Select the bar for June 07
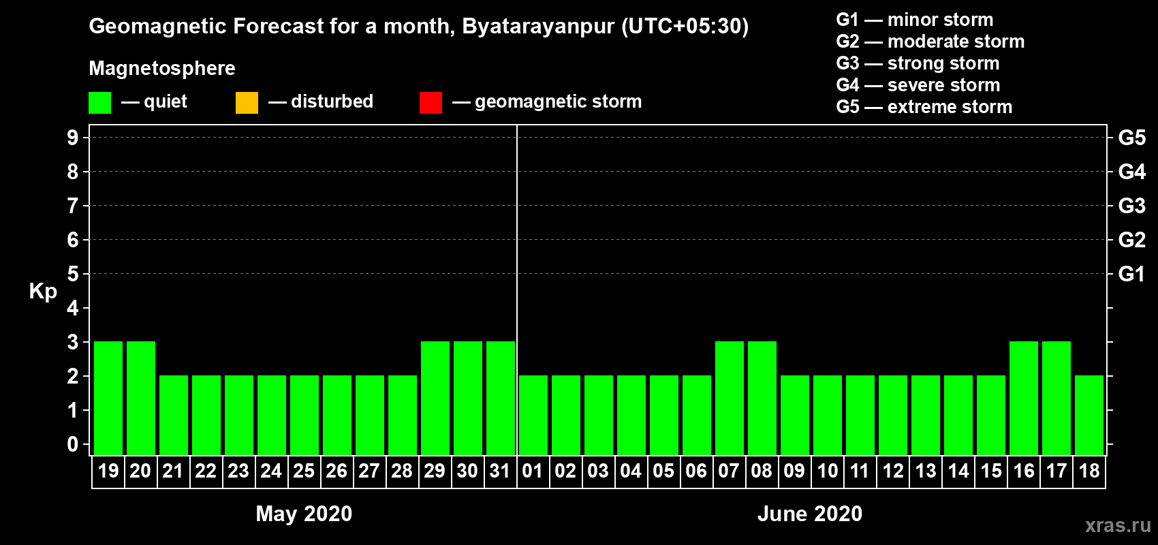Image resolution: width=1158 pixels, height=545 pixels. click(730, 398)
